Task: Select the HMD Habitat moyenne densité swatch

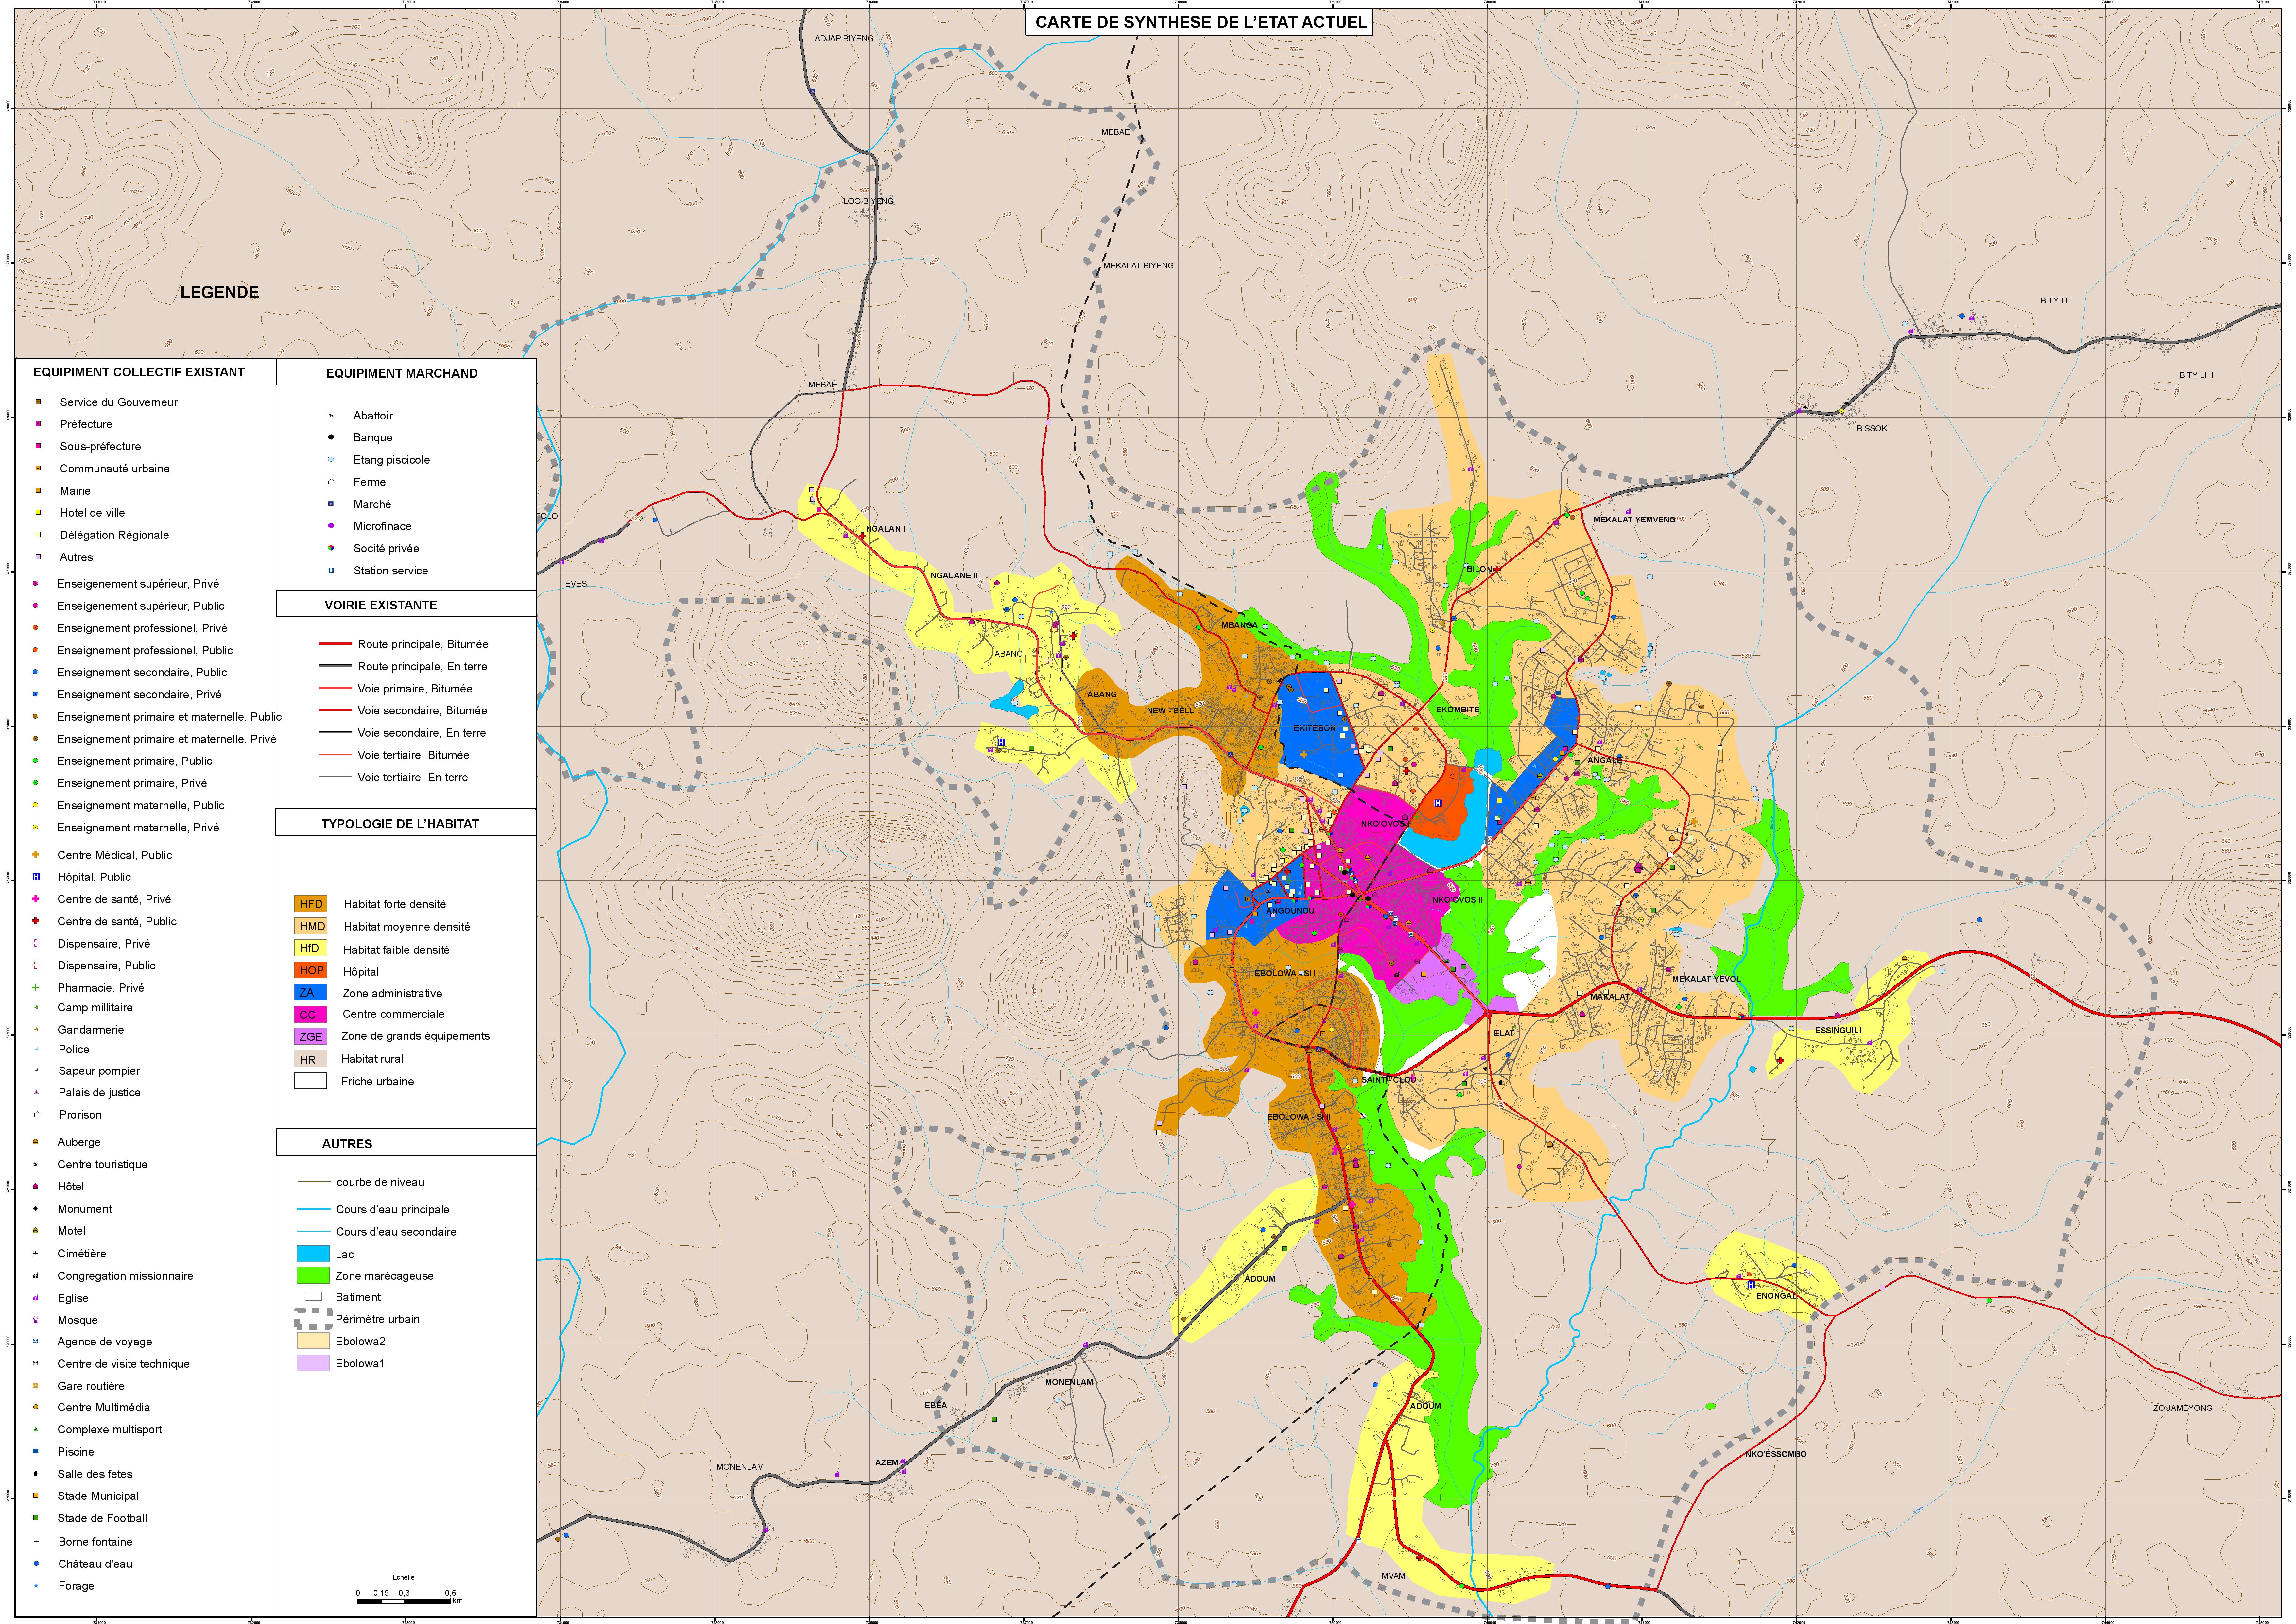Action: (x=311, y=926)
